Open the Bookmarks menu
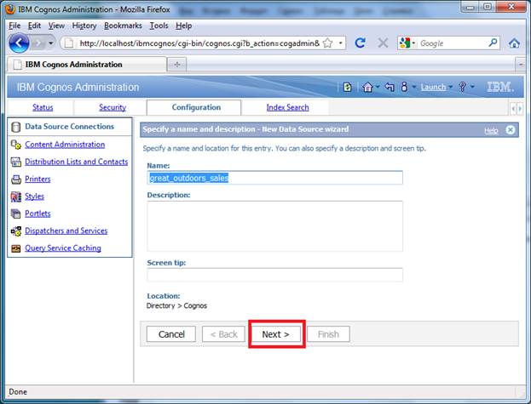This screenshot has width=531, height=404. pos(123,26)
